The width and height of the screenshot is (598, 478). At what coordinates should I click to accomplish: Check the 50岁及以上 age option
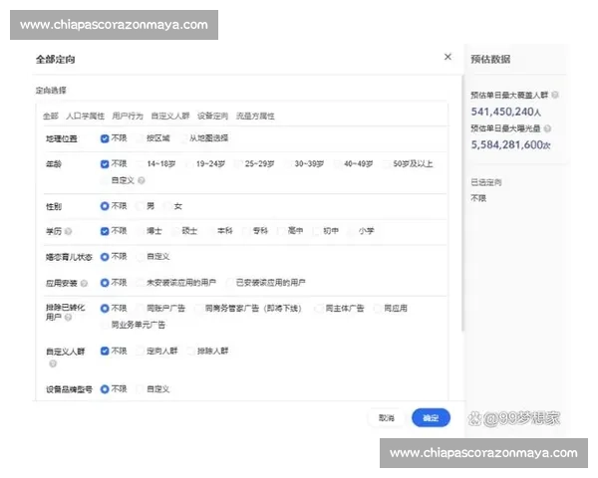pos(387,164)
